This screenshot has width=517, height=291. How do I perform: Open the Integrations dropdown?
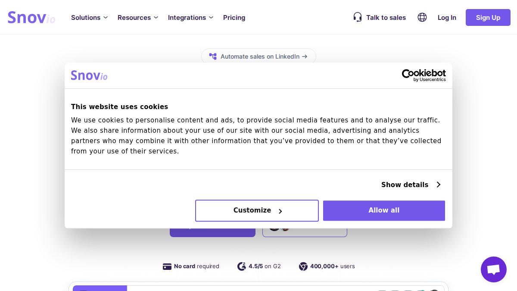click(x=190, y=18)
